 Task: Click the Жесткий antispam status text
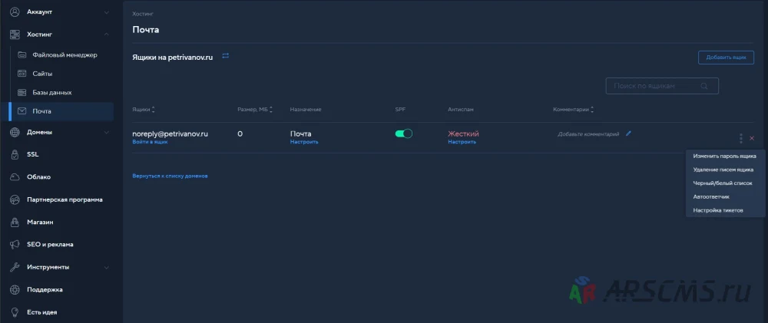click(x=463, y=133)
